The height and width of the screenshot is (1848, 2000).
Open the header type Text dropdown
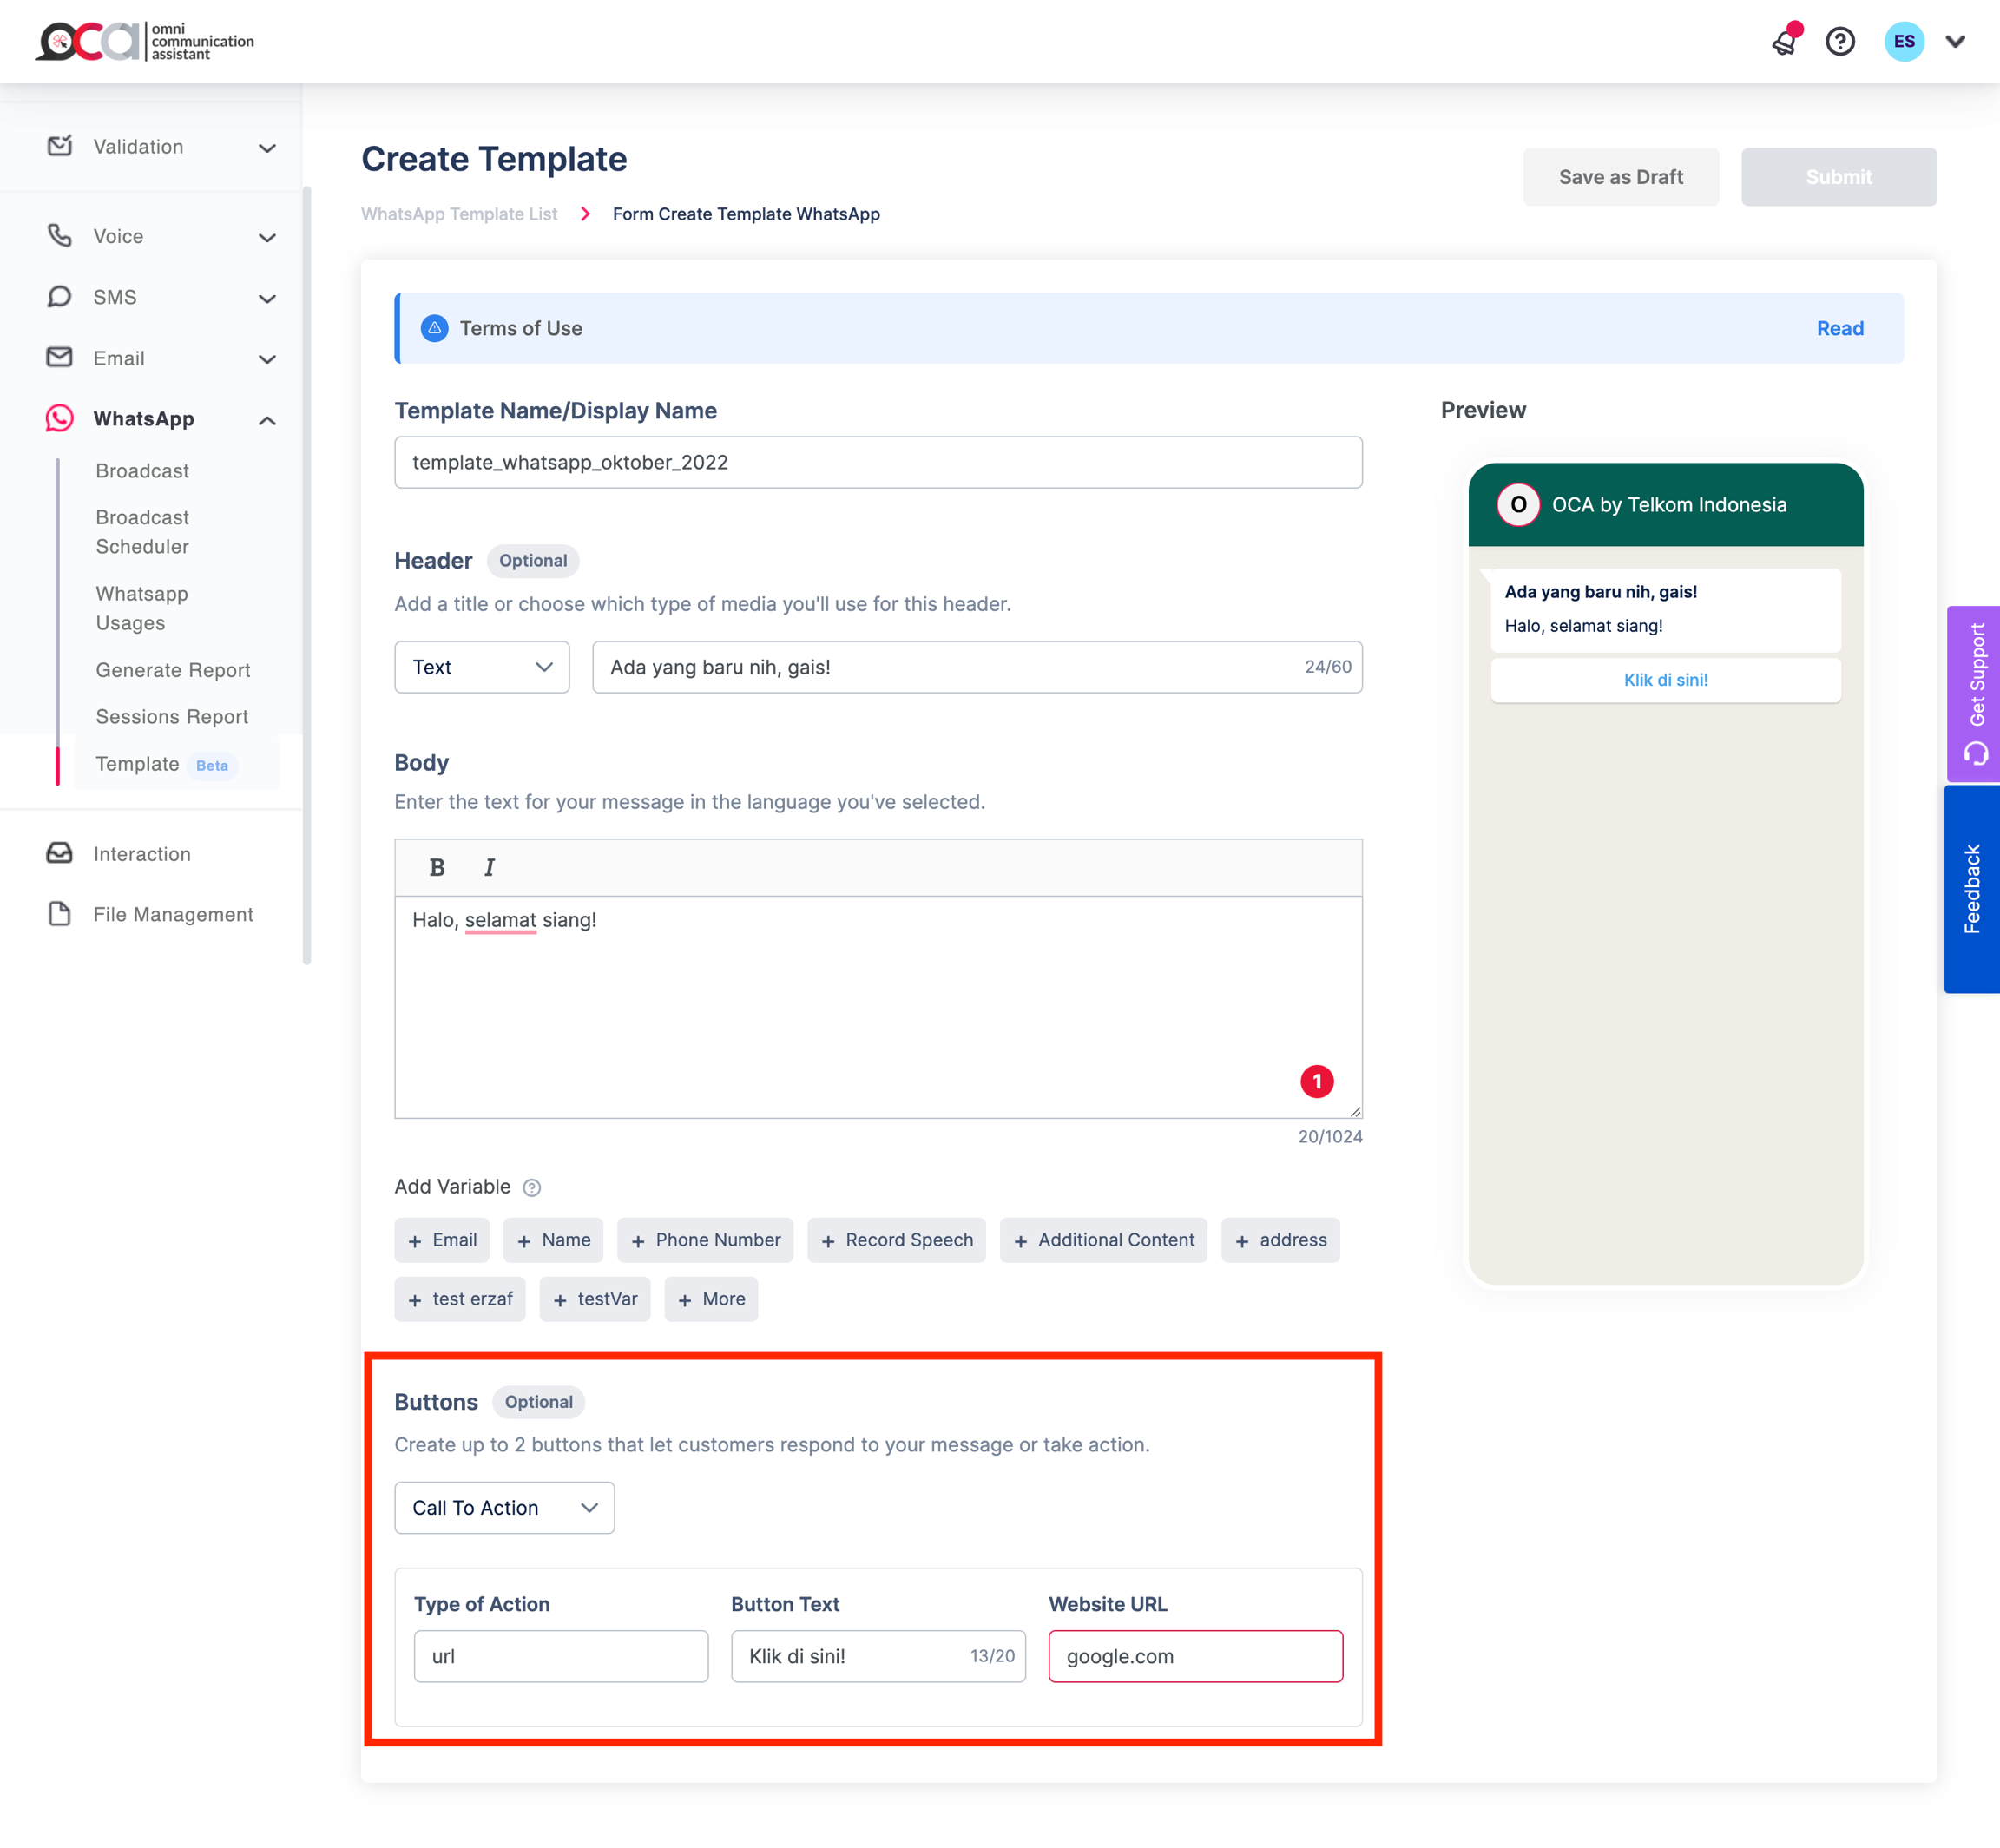[482, 667]
